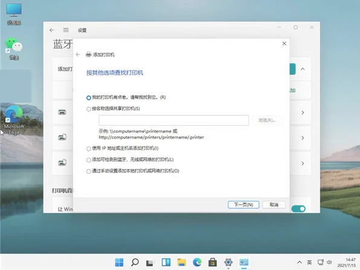The width and height of the screenshot is (360, 270).
Task: Collapse the add printer section chevron
Action: [x=303, y=69]
